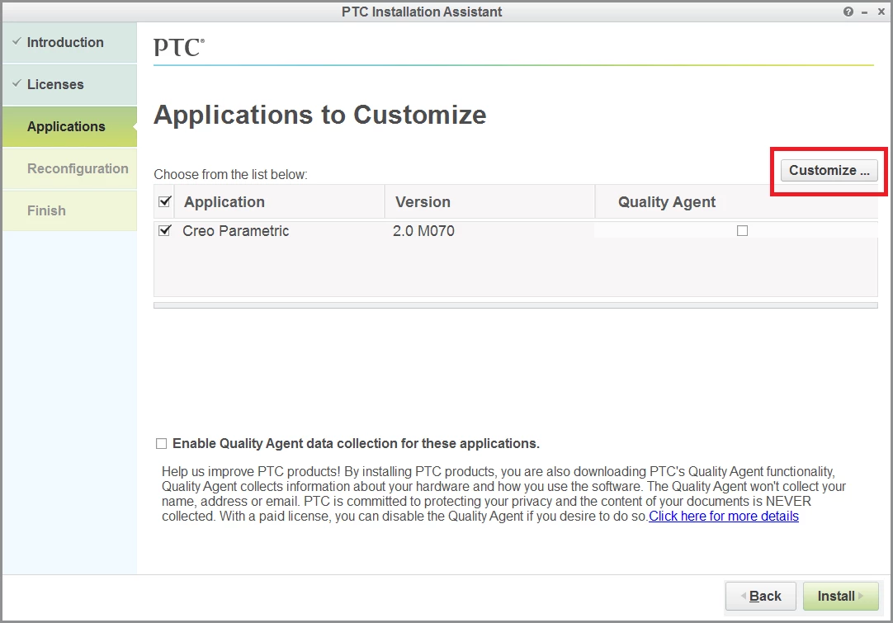The height and width of the screenshot is (623, 893).
Task: Click the Back button
Action: tap(760, 597)
